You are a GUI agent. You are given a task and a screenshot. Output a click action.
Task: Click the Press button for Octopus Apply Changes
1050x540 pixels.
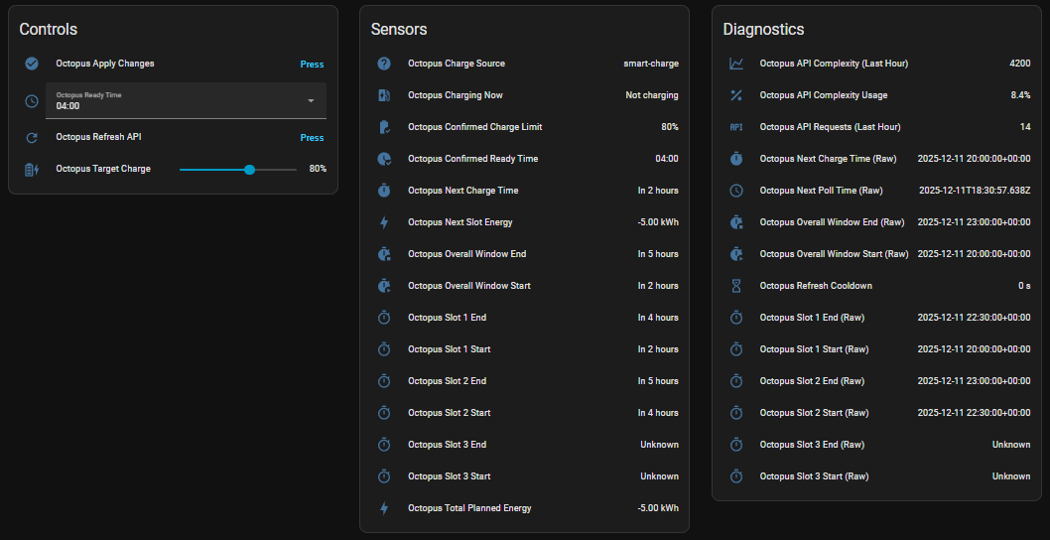tap(312, 65)
